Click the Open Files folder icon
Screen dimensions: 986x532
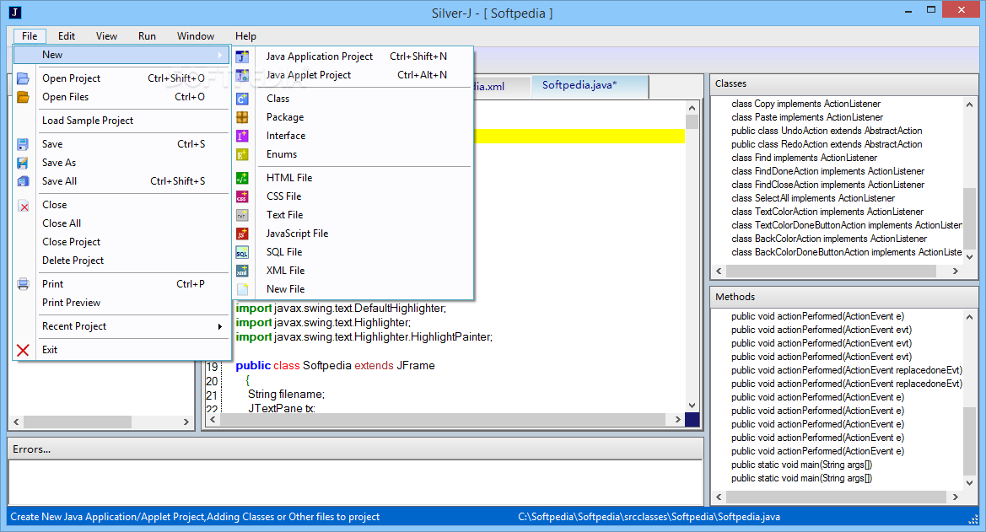24,97
